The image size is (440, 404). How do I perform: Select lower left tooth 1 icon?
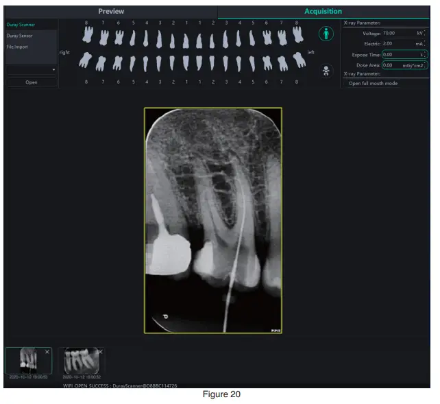[x=199, y=62]
